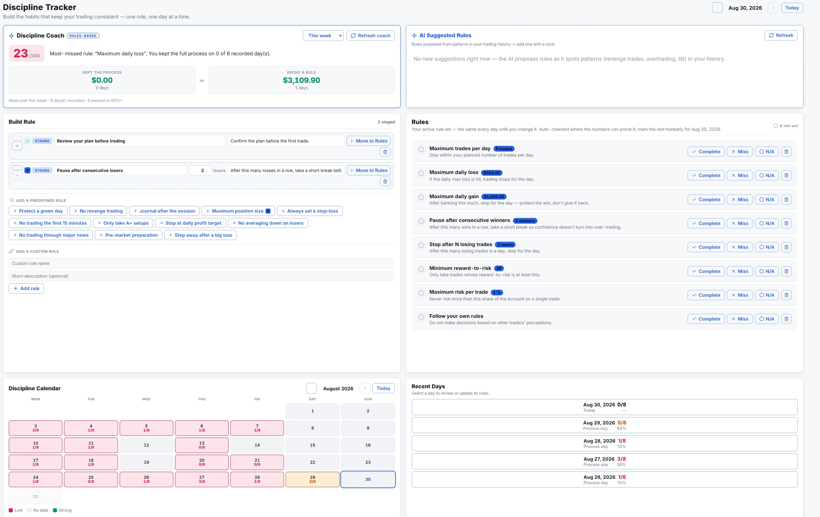
Task: Click the hash badge on Maximum position size
Action: [268, 211]
